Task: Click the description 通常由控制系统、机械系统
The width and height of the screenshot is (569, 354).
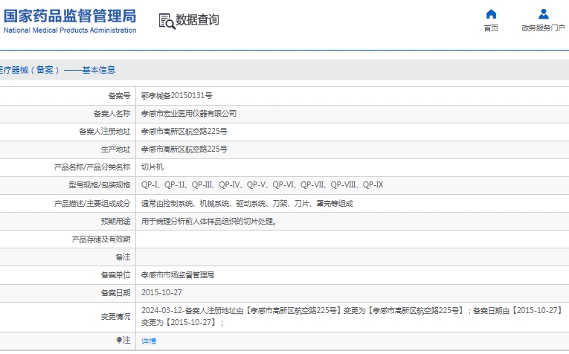Action: [x=247, y=204]
